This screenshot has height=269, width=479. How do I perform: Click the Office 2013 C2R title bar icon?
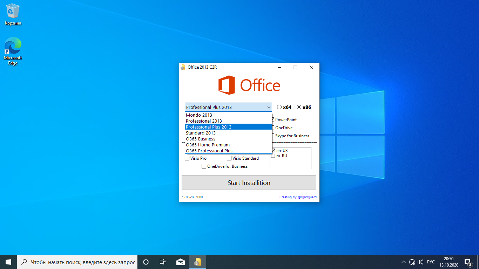tap(183, 67)
